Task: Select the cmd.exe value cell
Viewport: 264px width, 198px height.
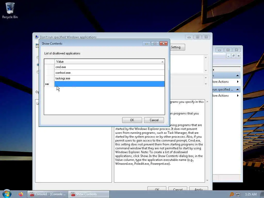Action: (109, 67)
